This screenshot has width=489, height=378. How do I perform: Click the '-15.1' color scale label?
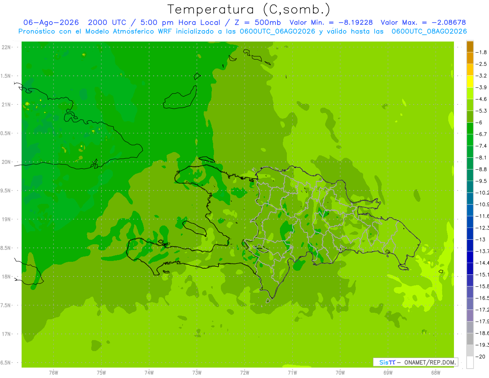tap(482, 274)
